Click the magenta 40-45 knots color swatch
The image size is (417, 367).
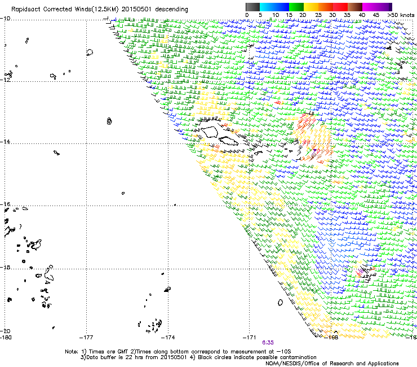(370, 7)
